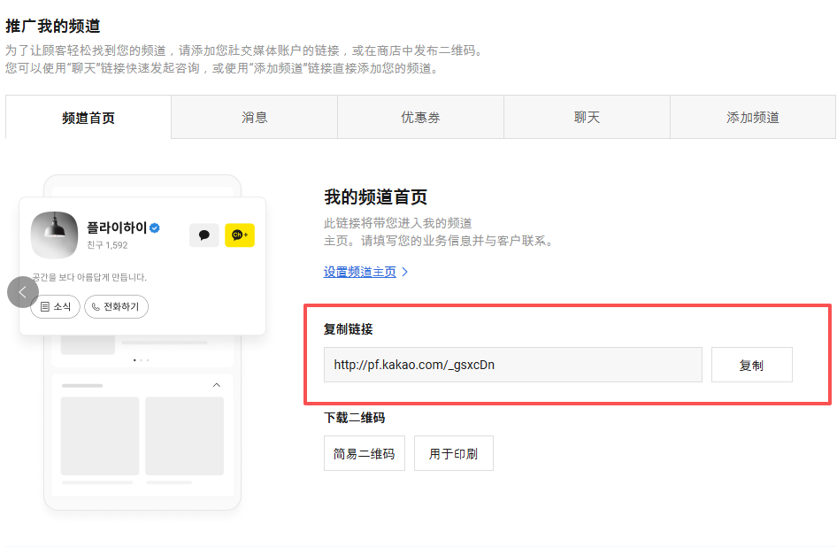The image size is (837, 547).
Task: Download the 简易二维码 QR code
Action: pos(365,453)
